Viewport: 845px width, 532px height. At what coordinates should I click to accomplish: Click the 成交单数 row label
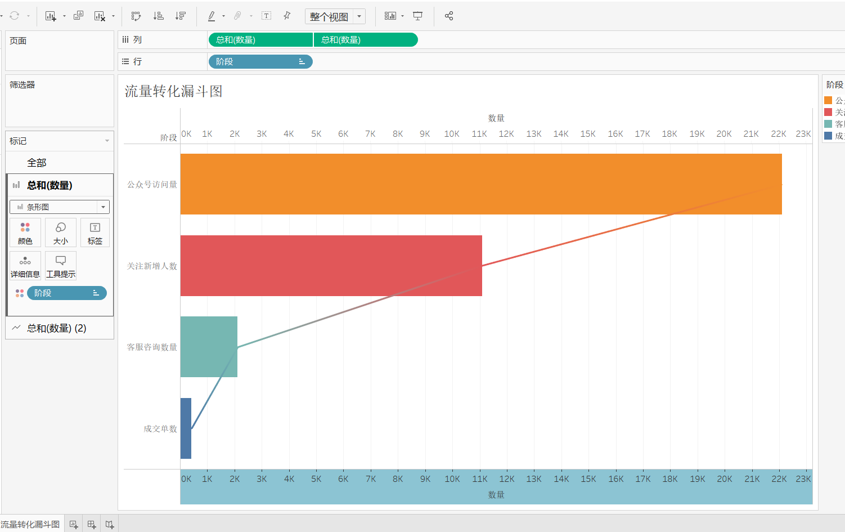[x=160, y=429]
